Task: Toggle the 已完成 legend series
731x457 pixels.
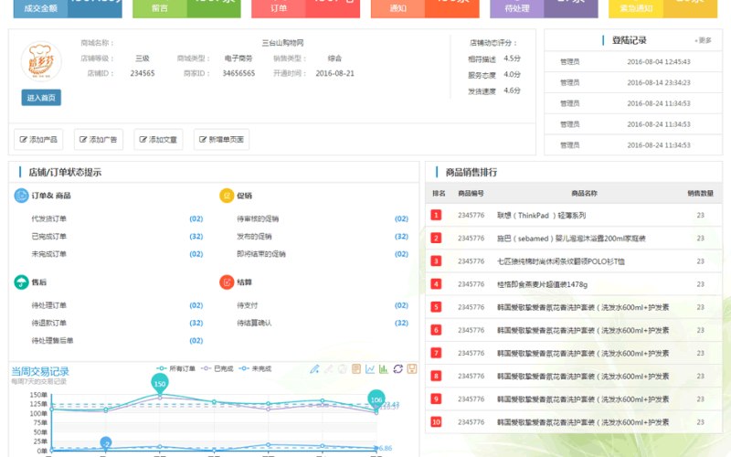Action: point(217,368)
